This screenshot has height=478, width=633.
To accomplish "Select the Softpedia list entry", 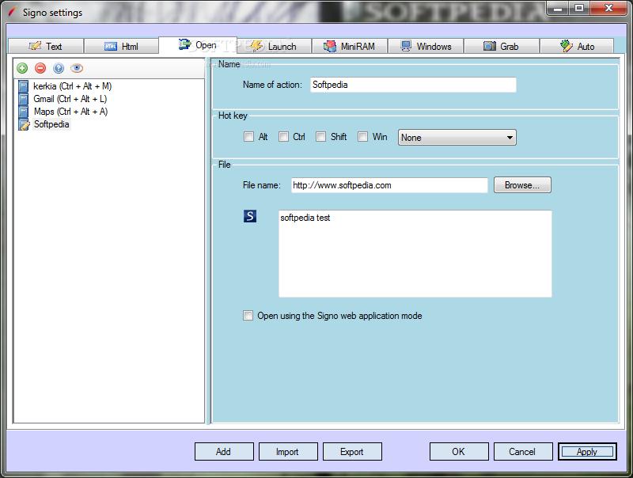I will pyautogui.click(x=51, y=124).
